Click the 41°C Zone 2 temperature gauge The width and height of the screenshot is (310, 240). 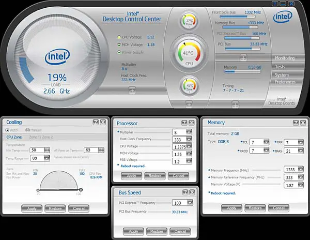point(190,86)
